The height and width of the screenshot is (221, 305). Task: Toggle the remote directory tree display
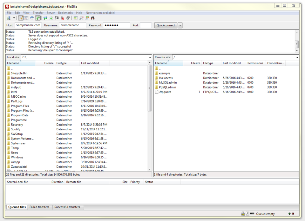tap(32, 18)
